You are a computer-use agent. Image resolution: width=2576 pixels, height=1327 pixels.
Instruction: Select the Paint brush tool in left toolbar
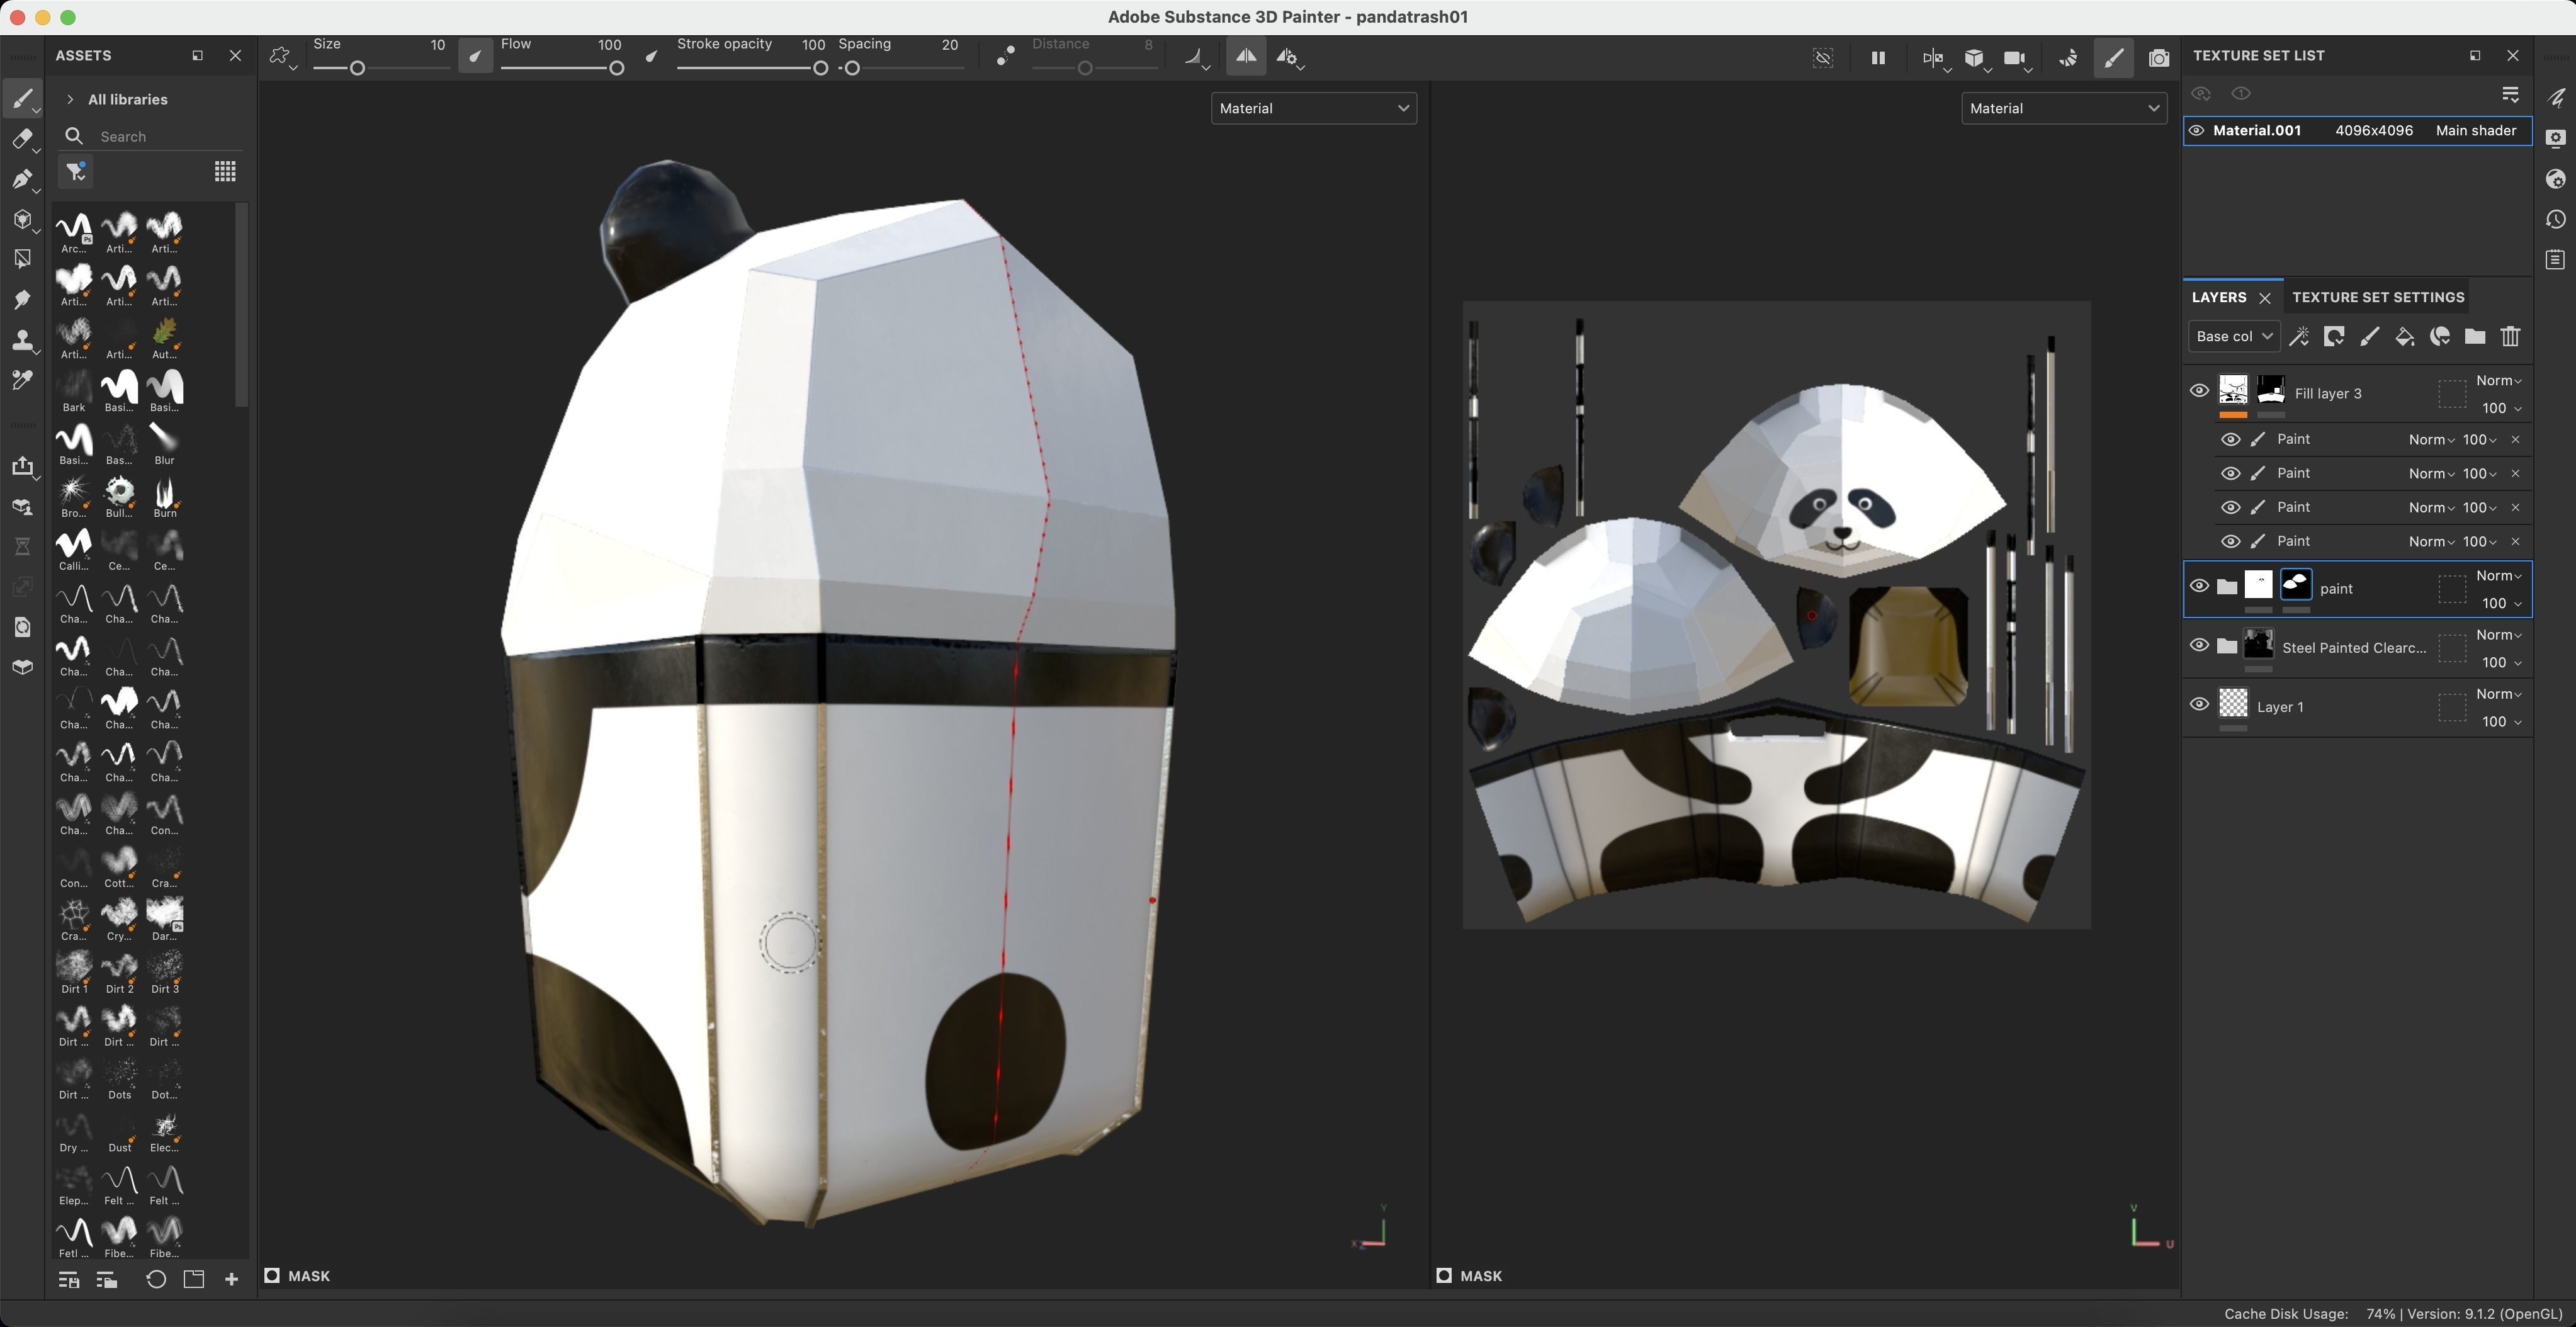[x=22, y=98]
